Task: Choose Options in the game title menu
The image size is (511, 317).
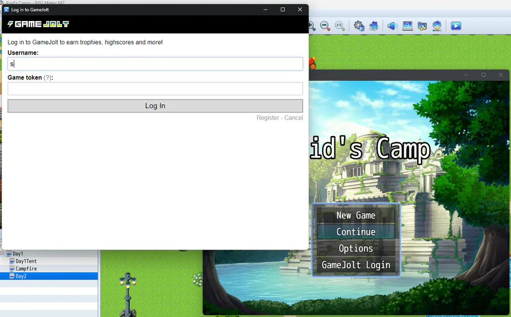Action: 356,248
